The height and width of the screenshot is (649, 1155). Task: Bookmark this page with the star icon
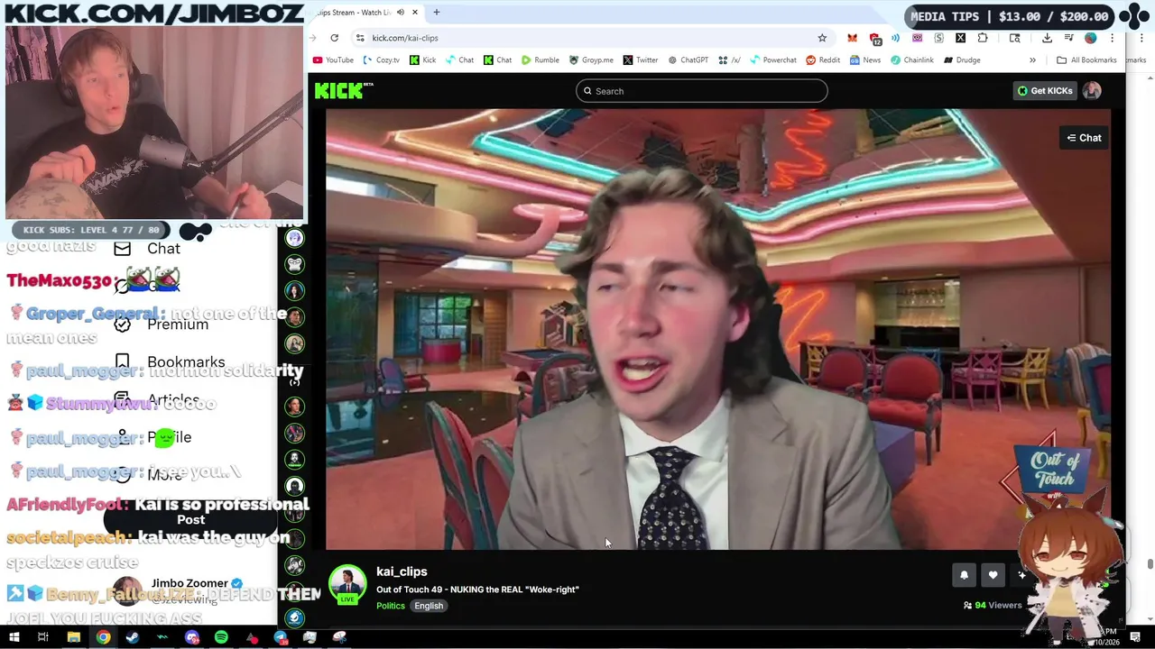pyautogui.click(x=822, y=38)
